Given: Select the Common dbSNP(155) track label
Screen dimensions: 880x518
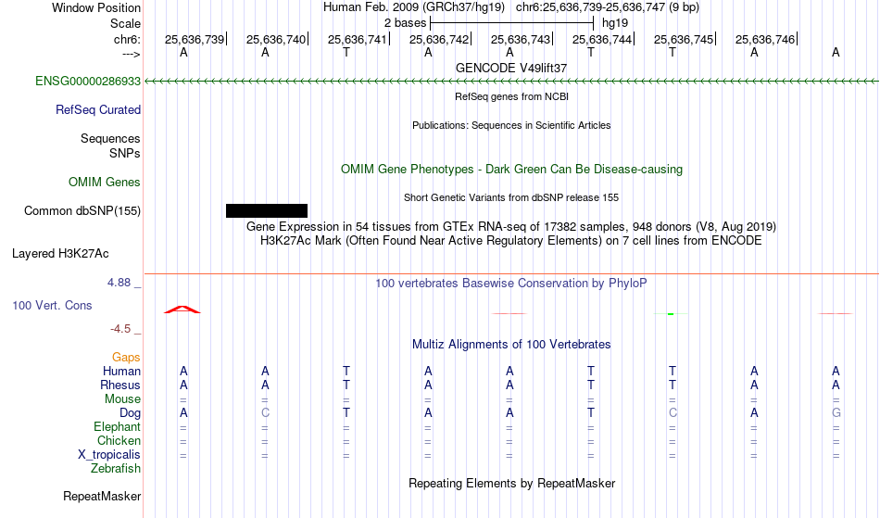Looking at the screenshot, I should (82, 210).
